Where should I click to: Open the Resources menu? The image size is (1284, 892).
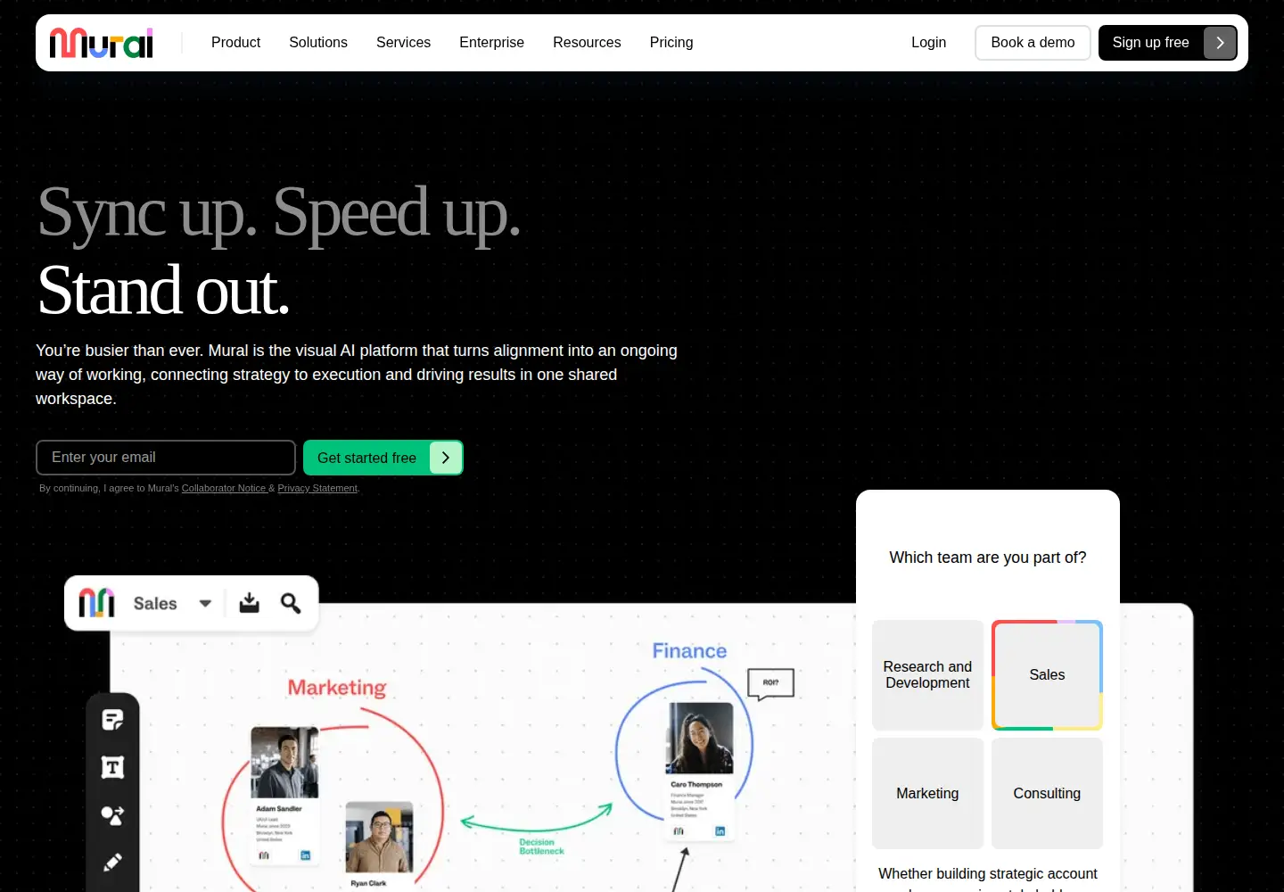(x=587, y=43)
